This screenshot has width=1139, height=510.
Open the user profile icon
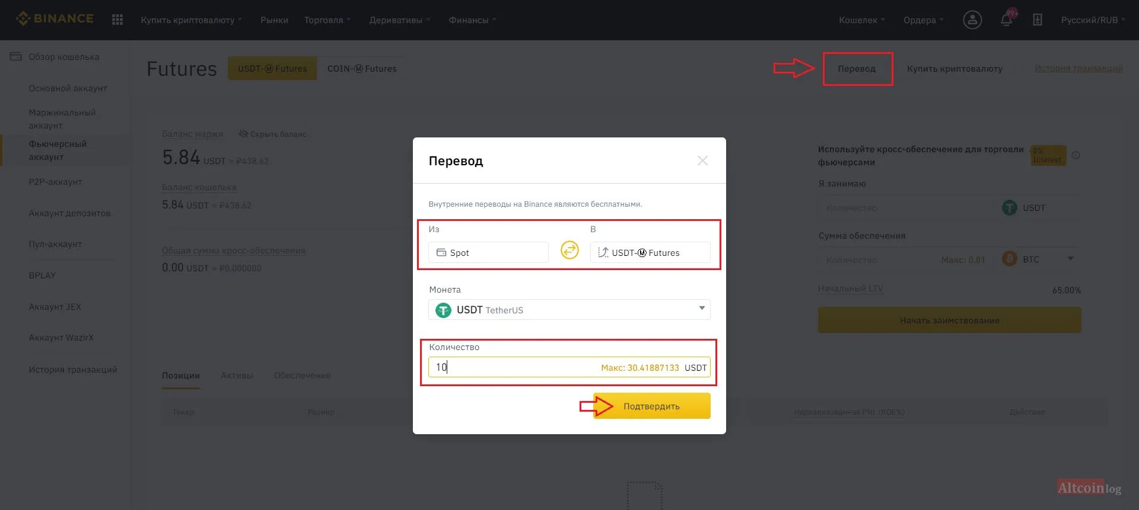coord(972,20)
